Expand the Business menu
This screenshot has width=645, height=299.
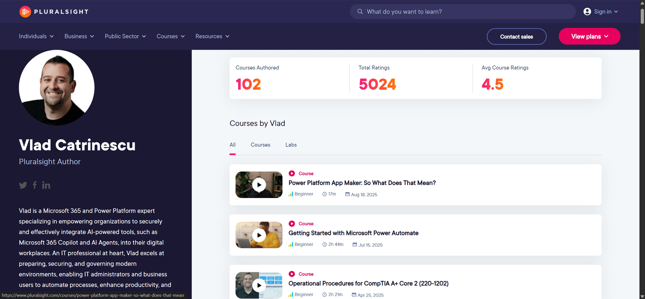(79, 36)
